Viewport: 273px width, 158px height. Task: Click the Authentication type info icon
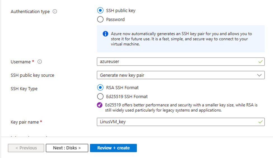point(55,12)
